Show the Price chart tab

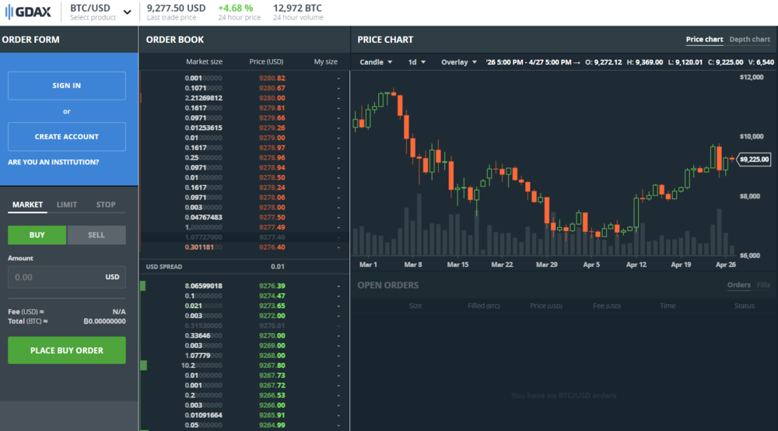(704, 39)
